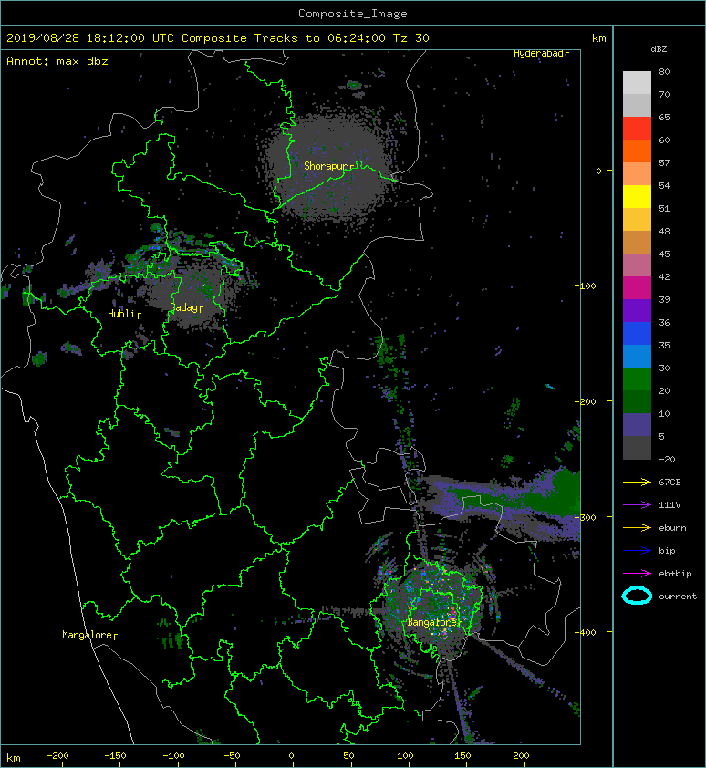The width and height of the screenshot is (706, 768).
Task: Click the -400 tick on the vertical axis
Action: coord(586,632)
